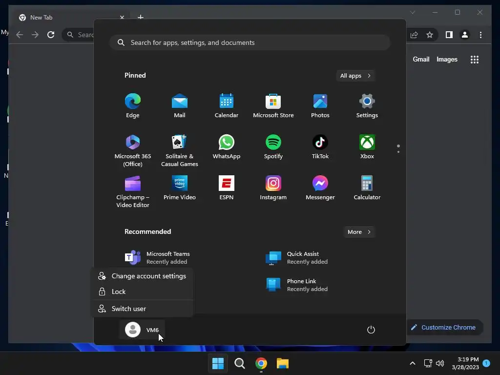Open Gmail link on New Tab

pos(421,59)
